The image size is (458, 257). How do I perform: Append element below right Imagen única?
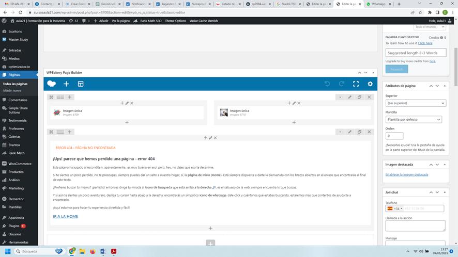(x=294, y=122)
